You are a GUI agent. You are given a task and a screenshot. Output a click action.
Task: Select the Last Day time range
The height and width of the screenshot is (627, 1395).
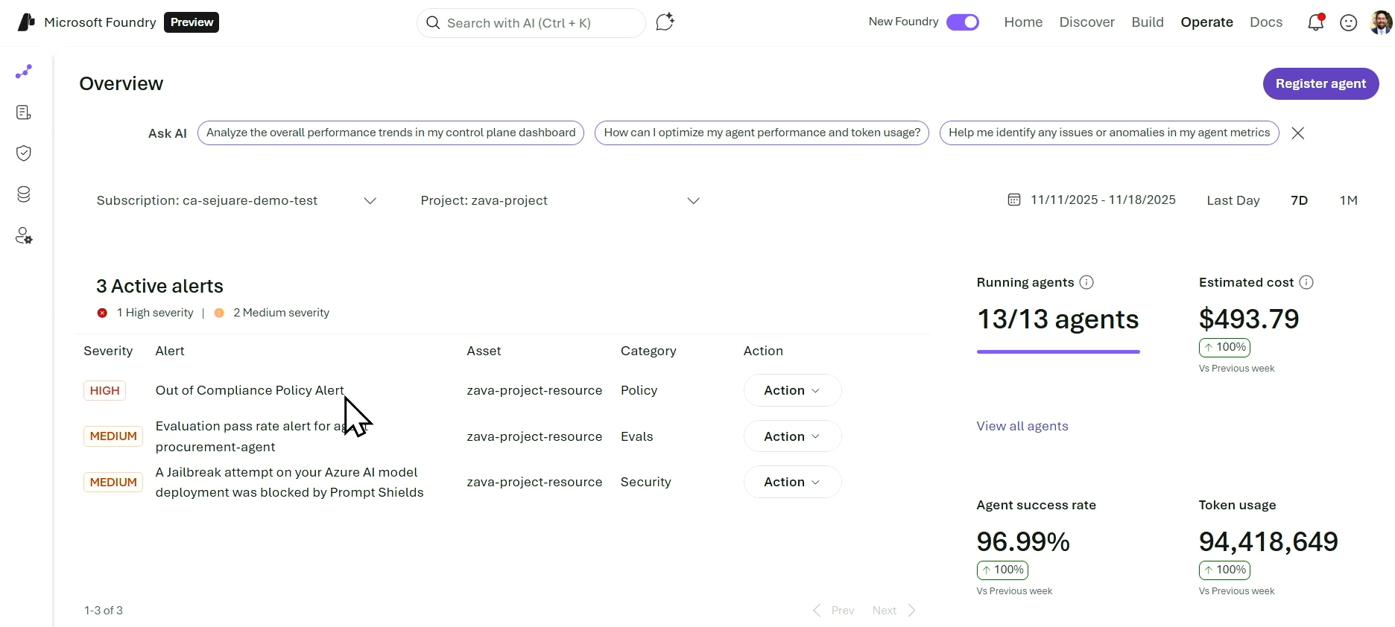(1233, 200)
